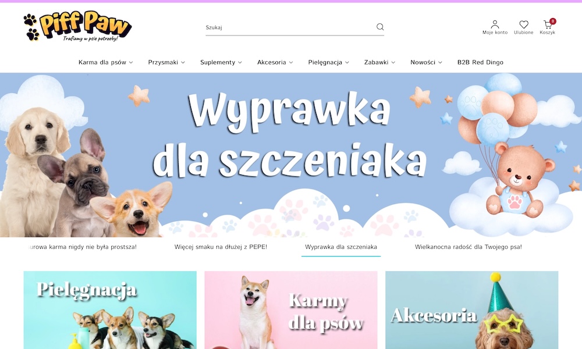Open the Suplementy dropdown
Screen dimensions: 582x349
pos(221,62)
